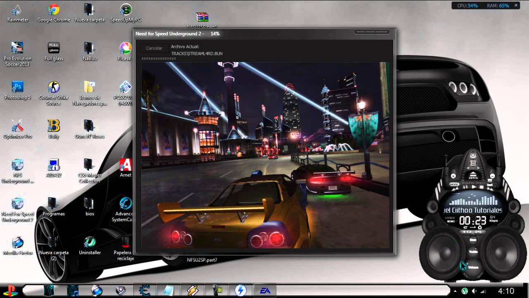This screenshot has height=298, width=529.
Task: Click the Need for Speed screenshot in installer
Action: click(265, 155)
